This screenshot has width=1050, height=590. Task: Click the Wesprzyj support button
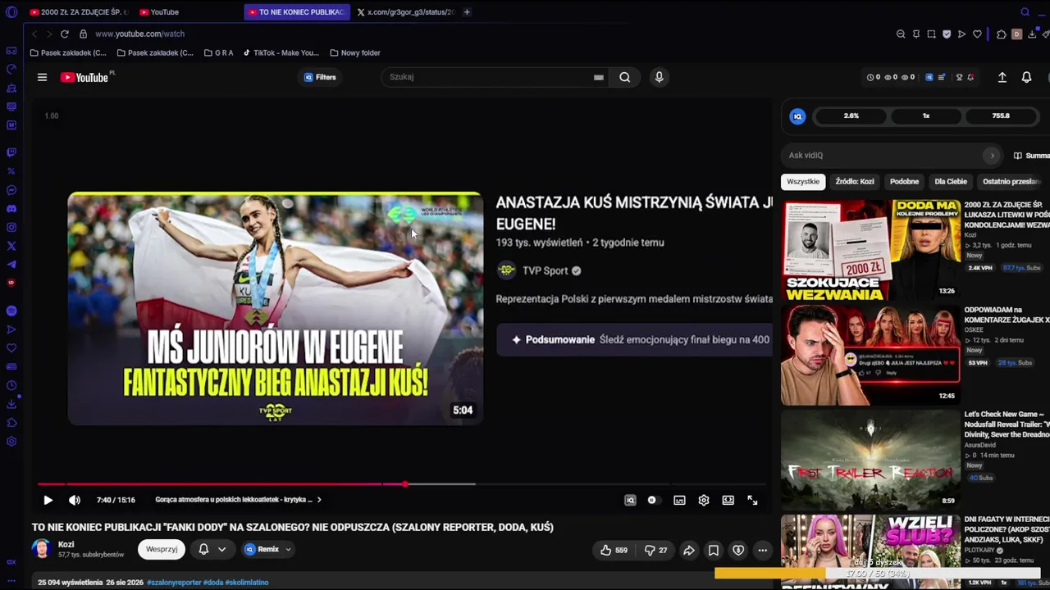pyautogui.click(x=162, y=549)
